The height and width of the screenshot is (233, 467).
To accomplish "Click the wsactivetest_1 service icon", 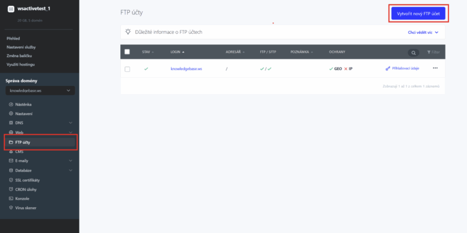I will [x=11, y=9].
